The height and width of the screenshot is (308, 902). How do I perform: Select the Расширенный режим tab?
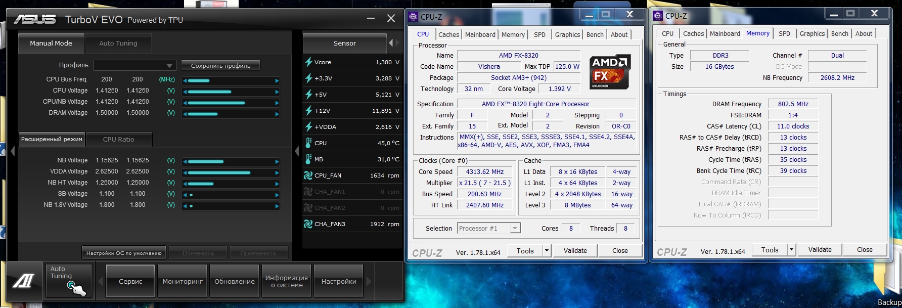(52, 139)
